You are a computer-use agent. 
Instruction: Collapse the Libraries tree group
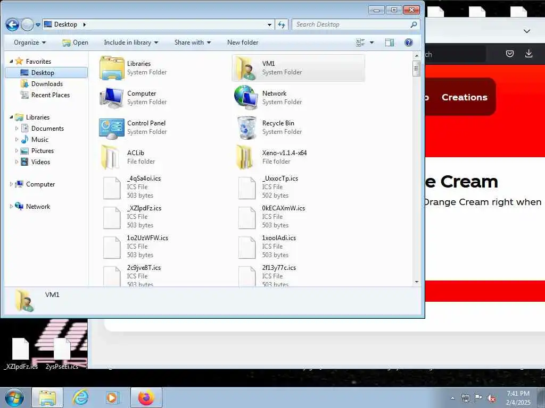pos(11,117)
